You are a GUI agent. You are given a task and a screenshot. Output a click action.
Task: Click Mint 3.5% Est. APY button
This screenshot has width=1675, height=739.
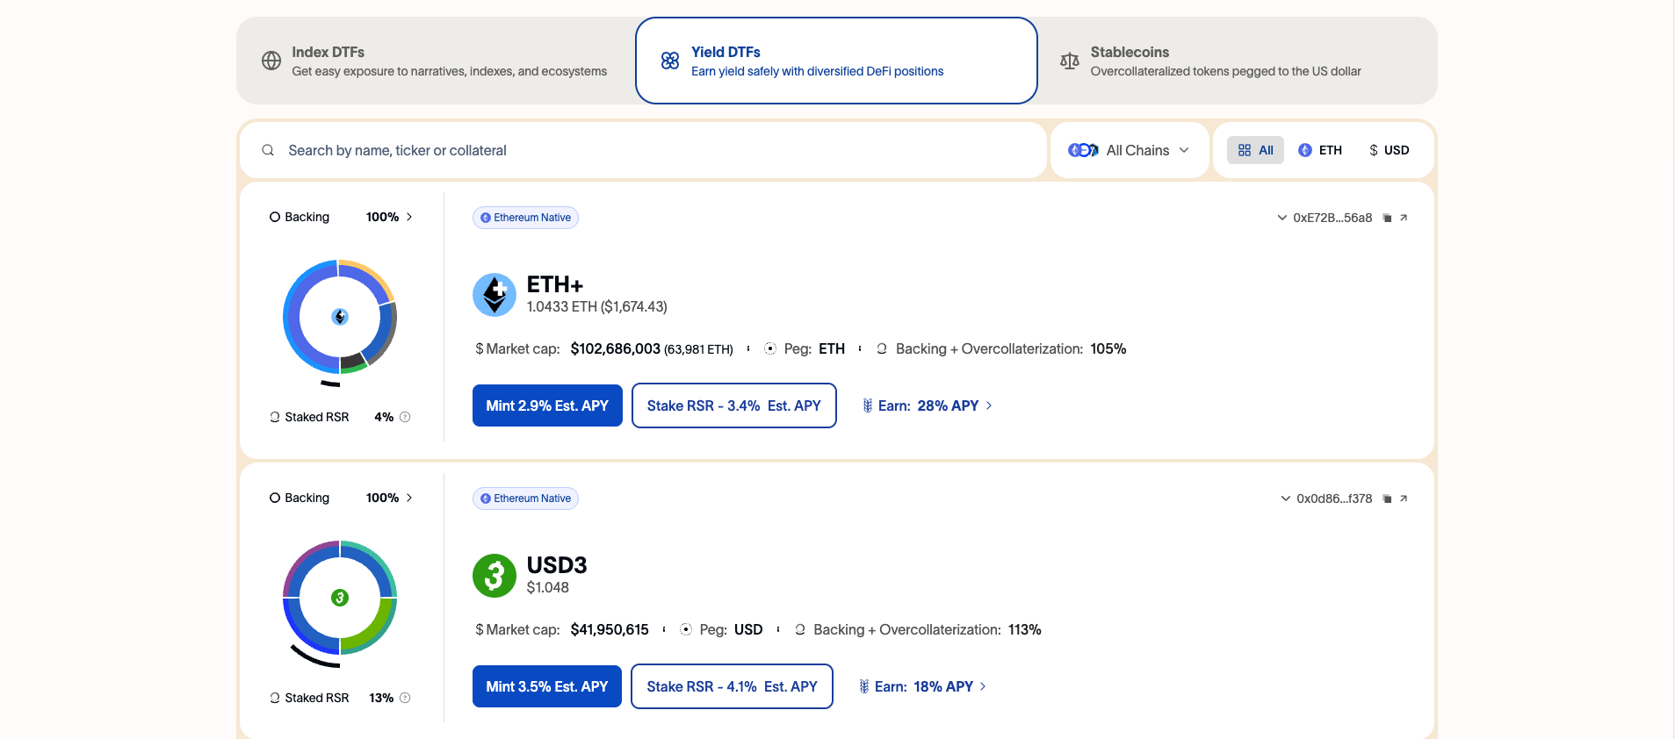[x=547, y=686]
